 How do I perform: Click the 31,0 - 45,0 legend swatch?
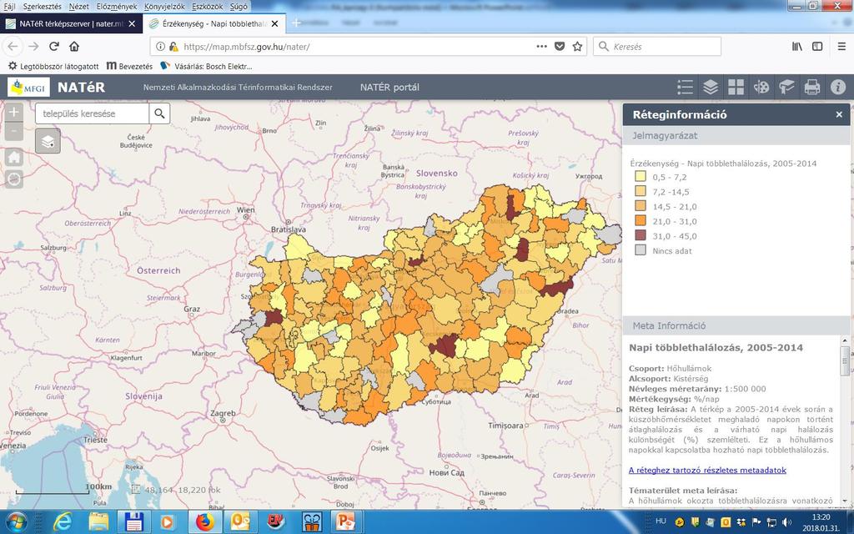[640, 235]
